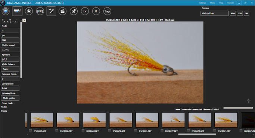Open Metering Mode dropdown Multi-patter
Viewport: 255px width, 138px height.
[10, 98]
